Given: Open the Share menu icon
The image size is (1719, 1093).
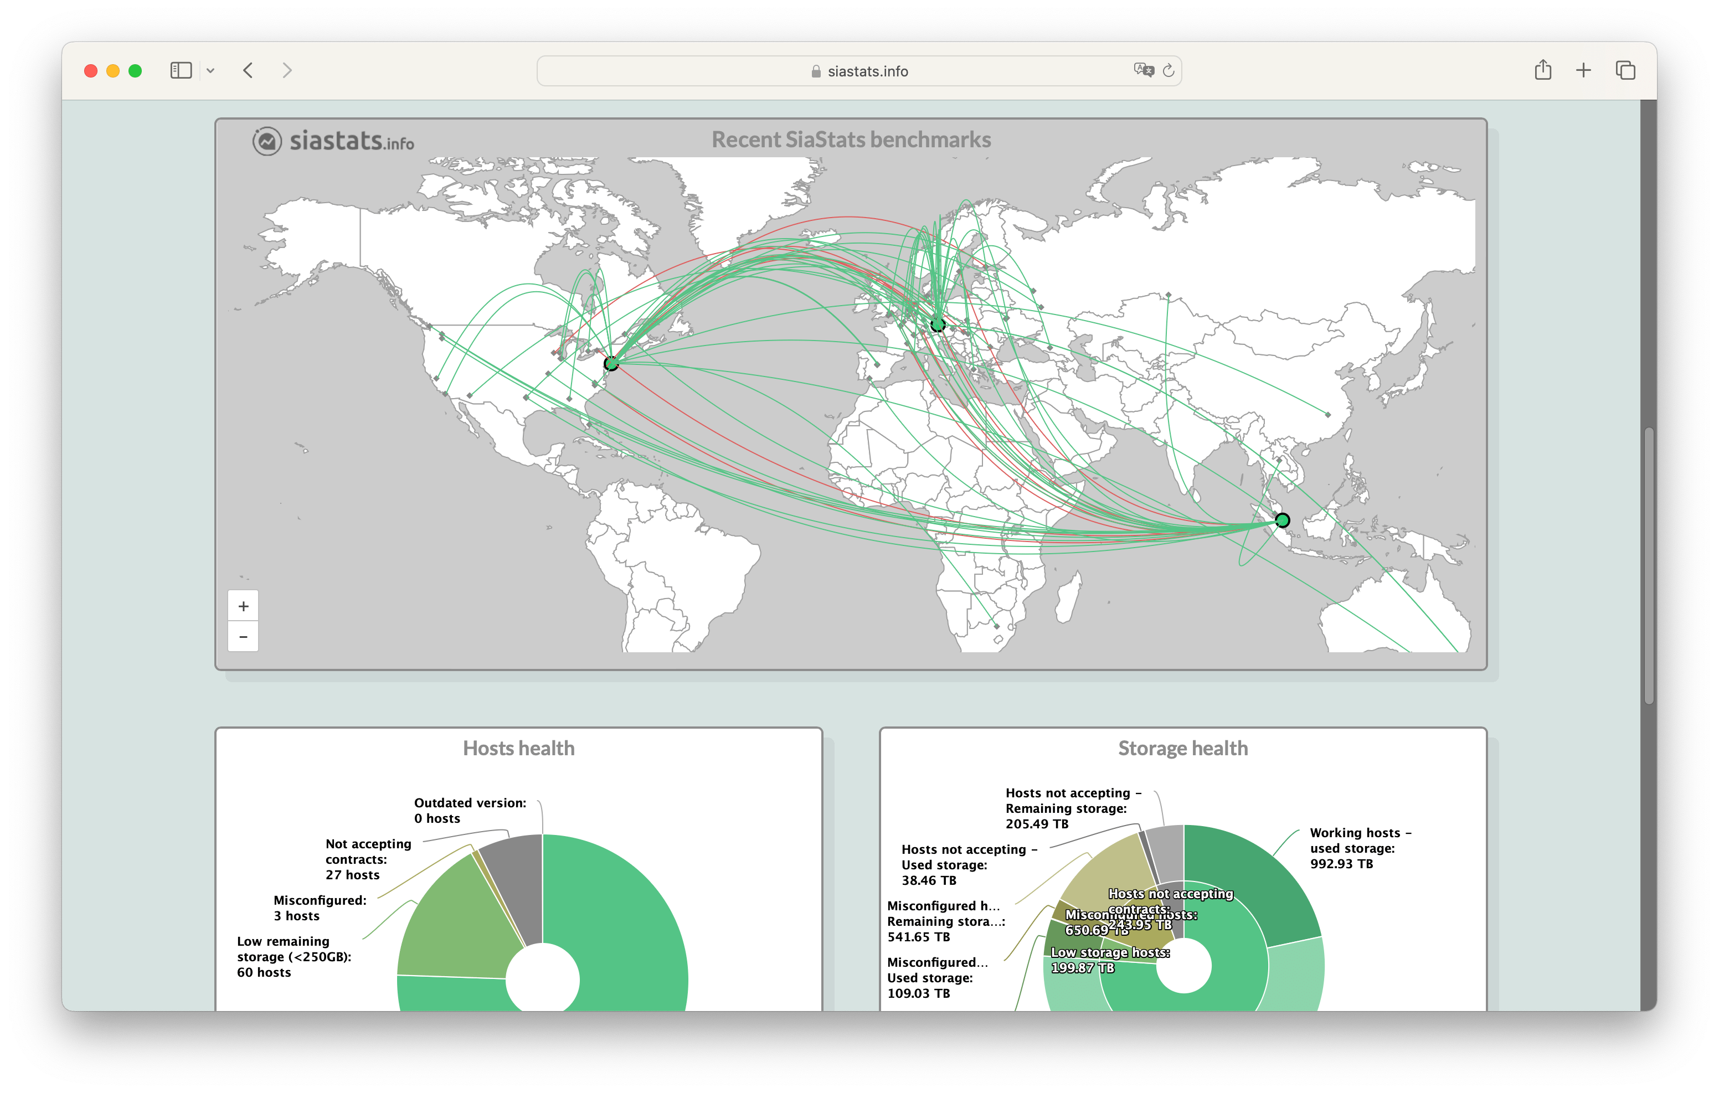Looking at the screenshot, I should click(x=1543, y=70).
